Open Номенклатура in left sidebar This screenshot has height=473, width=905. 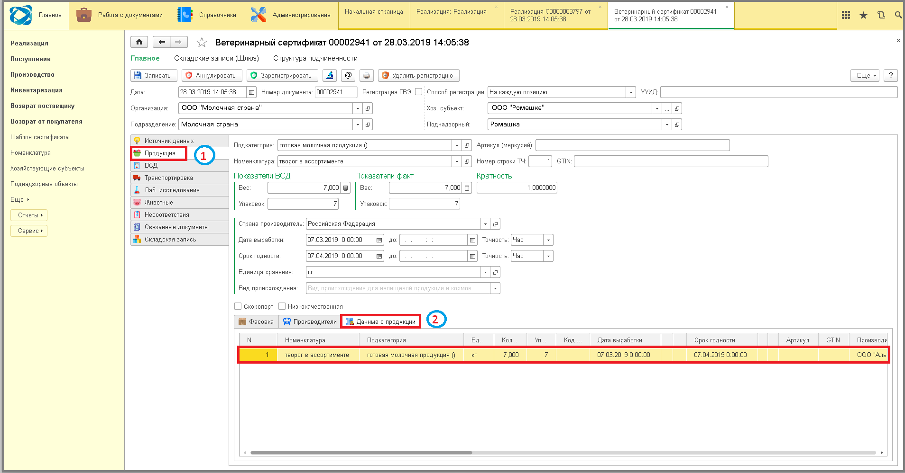pos(30,152)
